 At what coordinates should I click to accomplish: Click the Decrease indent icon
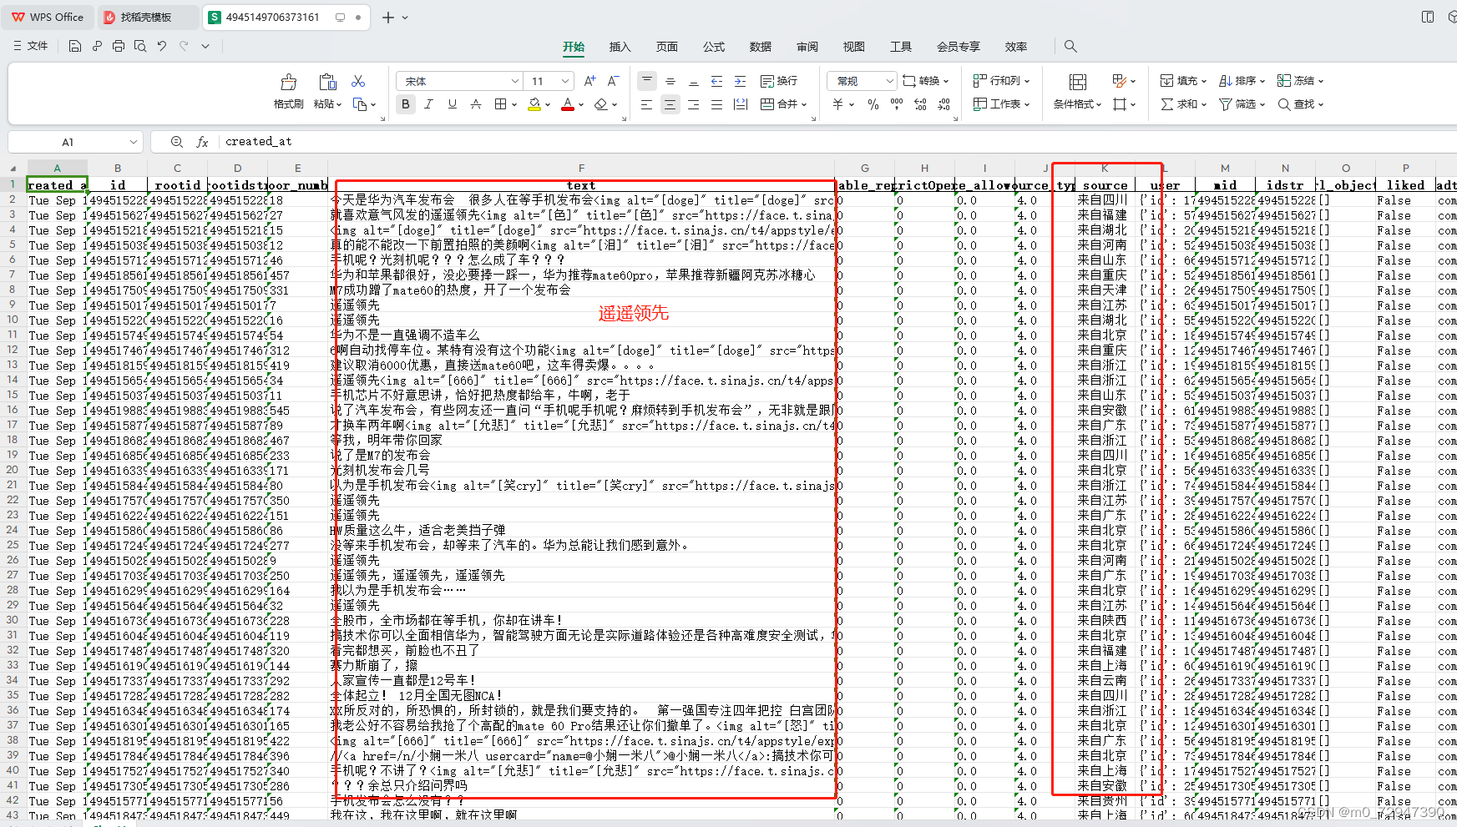point(716,81)
